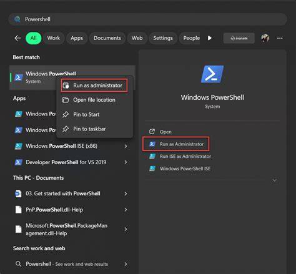Switch to the Documents filter tab
This screenshot has height=274, width=296.
(x=107, y=38)
